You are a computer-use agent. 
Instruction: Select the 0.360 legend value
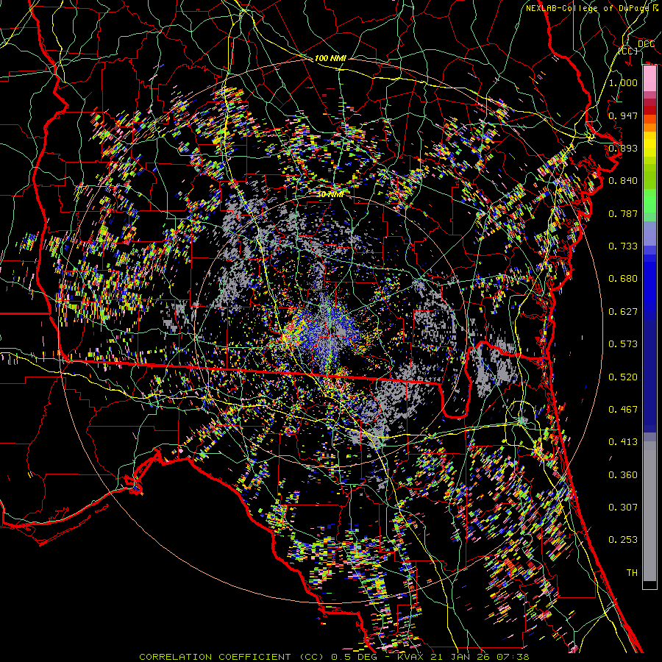pos(623,475)
